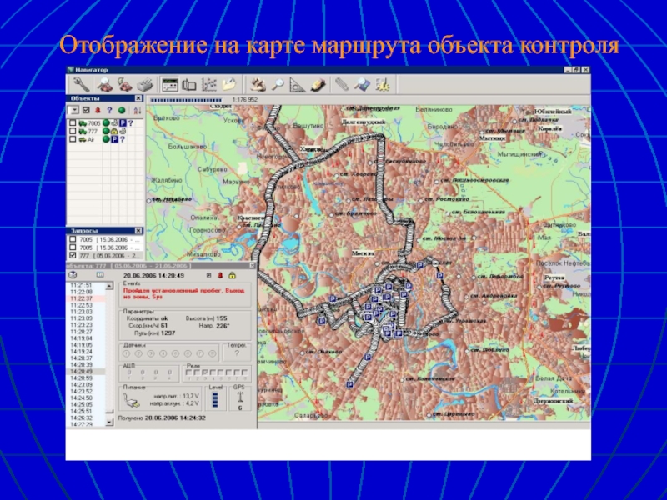The image size is (667, 500).
Task: Open dropdown in Объекты panel toolbar
Action: pos(73,110)
